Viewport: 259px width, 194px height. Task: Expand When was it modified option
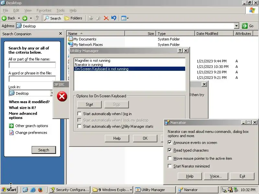29,102
